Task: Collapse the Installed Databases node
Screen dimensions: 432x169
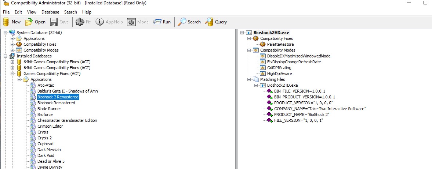Action: tap(5, 56)
